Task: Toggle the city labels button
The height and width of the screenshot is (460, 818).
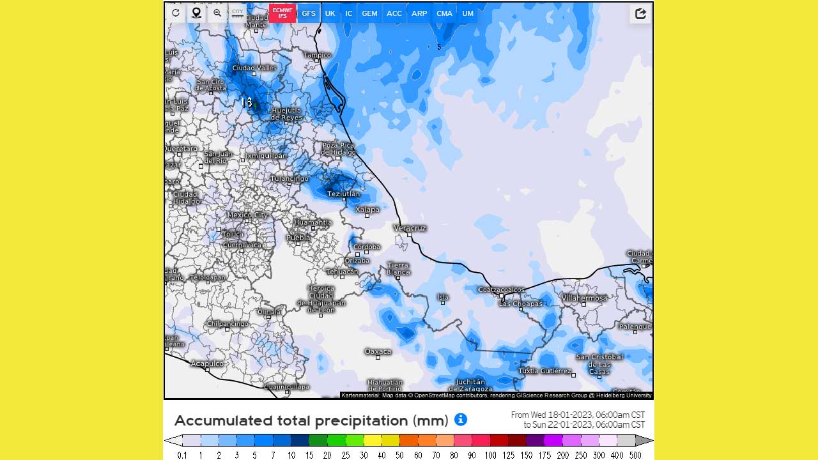Action: tap(238, 13)
